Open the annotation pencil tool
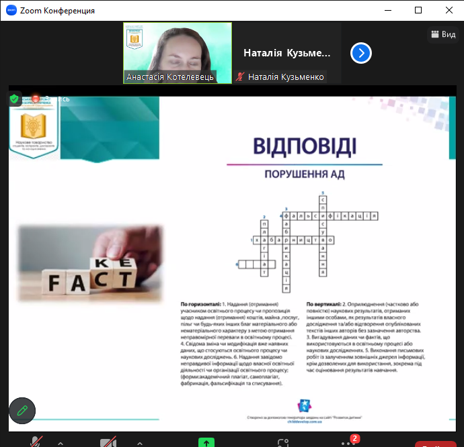The image size is (464, 447). pos(22,411)
